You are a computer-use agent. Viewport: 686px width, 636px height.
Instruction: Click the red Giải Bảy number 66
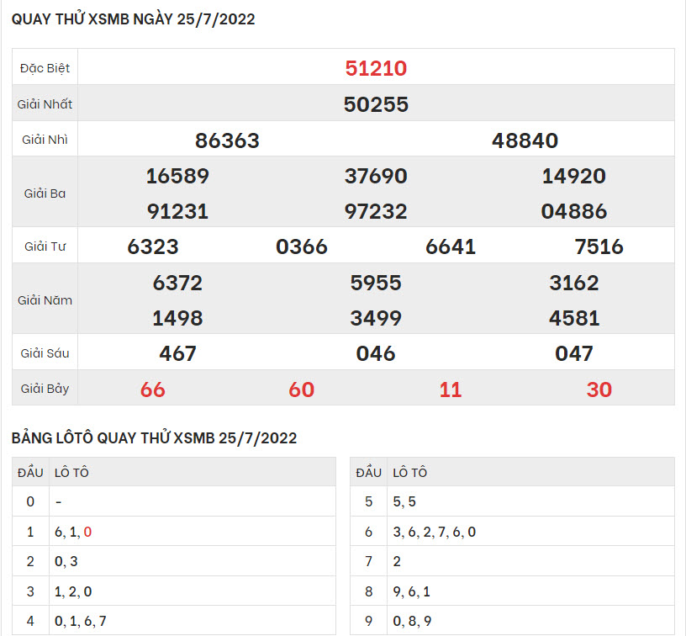[x=153, y=390]
